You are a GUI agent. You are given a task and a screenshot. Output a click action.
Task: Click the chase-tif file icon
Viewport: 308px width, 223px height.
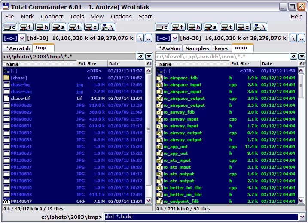pos(6,98)
